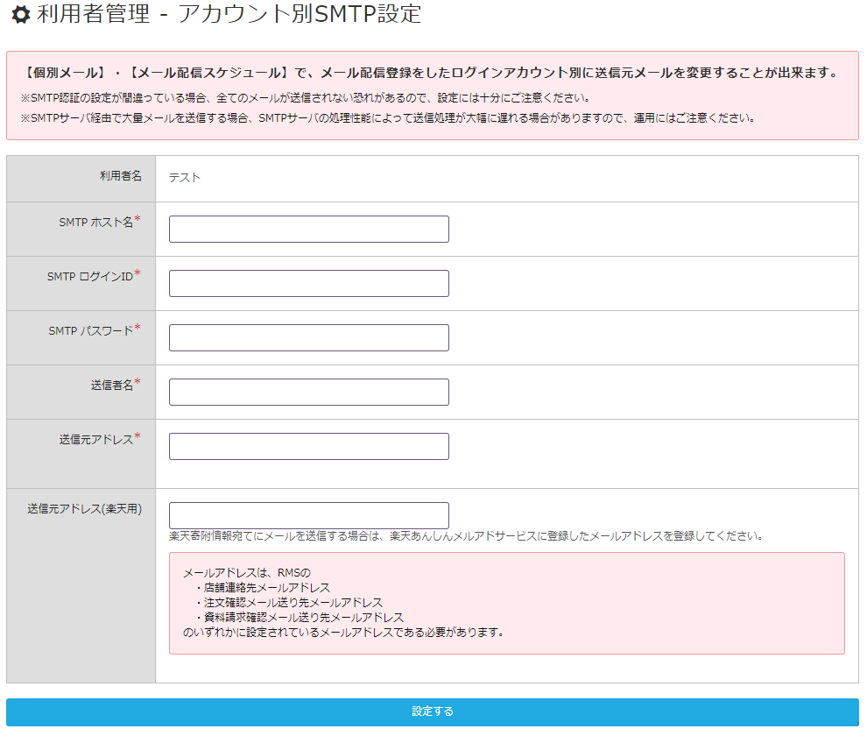Select the SMTP パスワード input field

tap(308, 338)
